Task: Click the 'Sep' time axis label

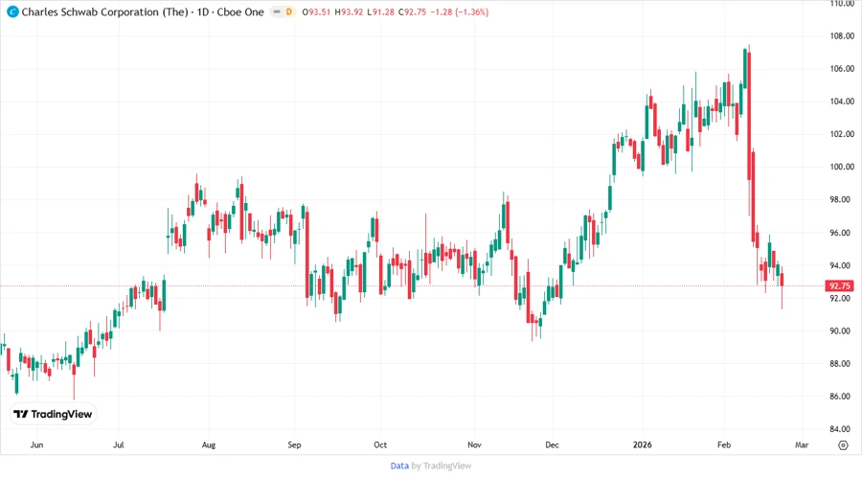Action: [x=295, y=444]
